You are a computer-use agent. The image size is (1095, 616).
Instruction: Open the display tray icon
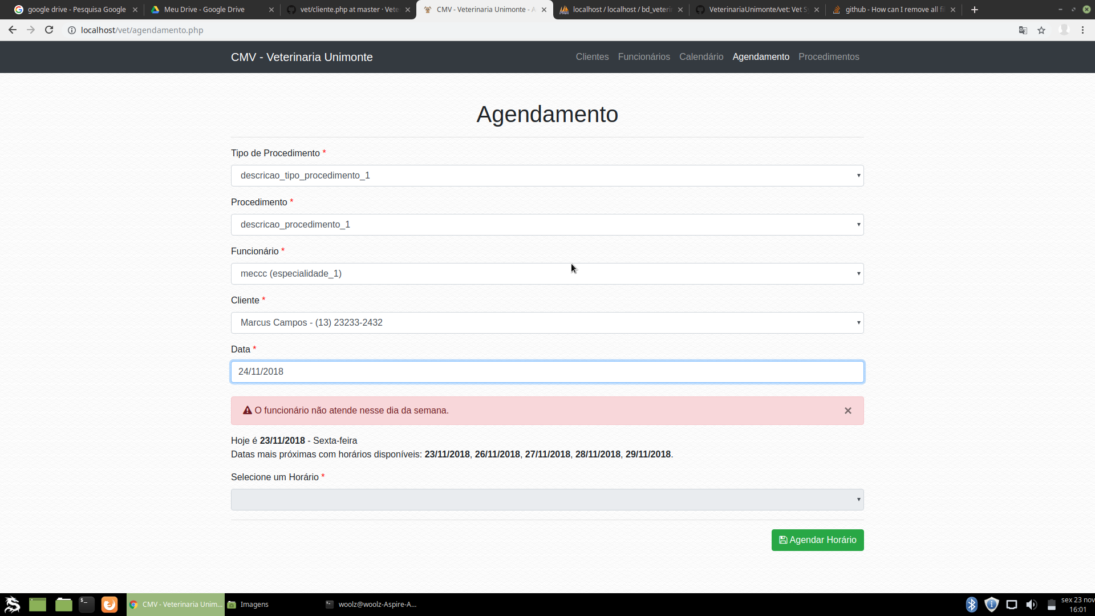pyautogui.click(x=1012, y=605)
